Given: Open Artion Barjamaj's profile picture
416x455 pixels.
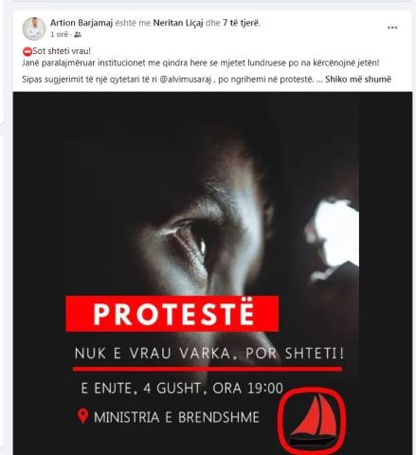Looking at the screenshot, I should click(x=34, y=28).
